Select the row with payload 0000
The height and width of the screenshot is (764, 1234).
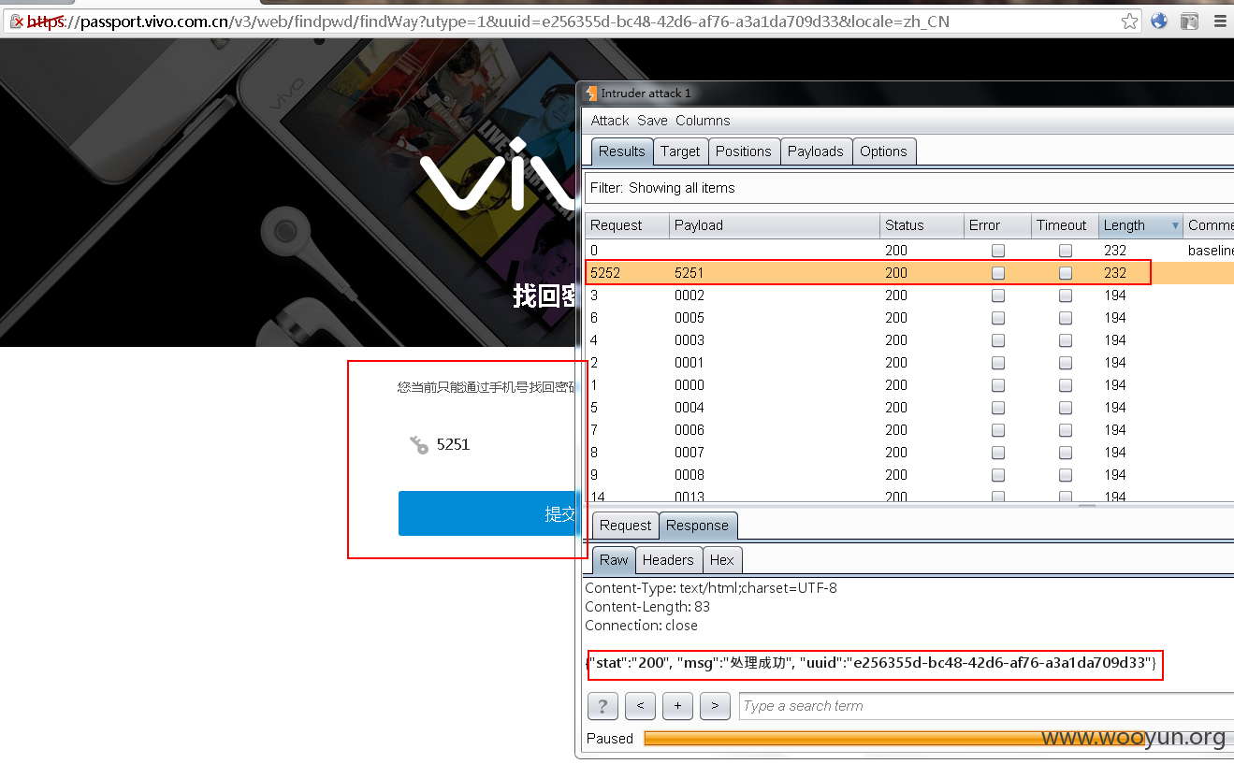pos(909,385)
